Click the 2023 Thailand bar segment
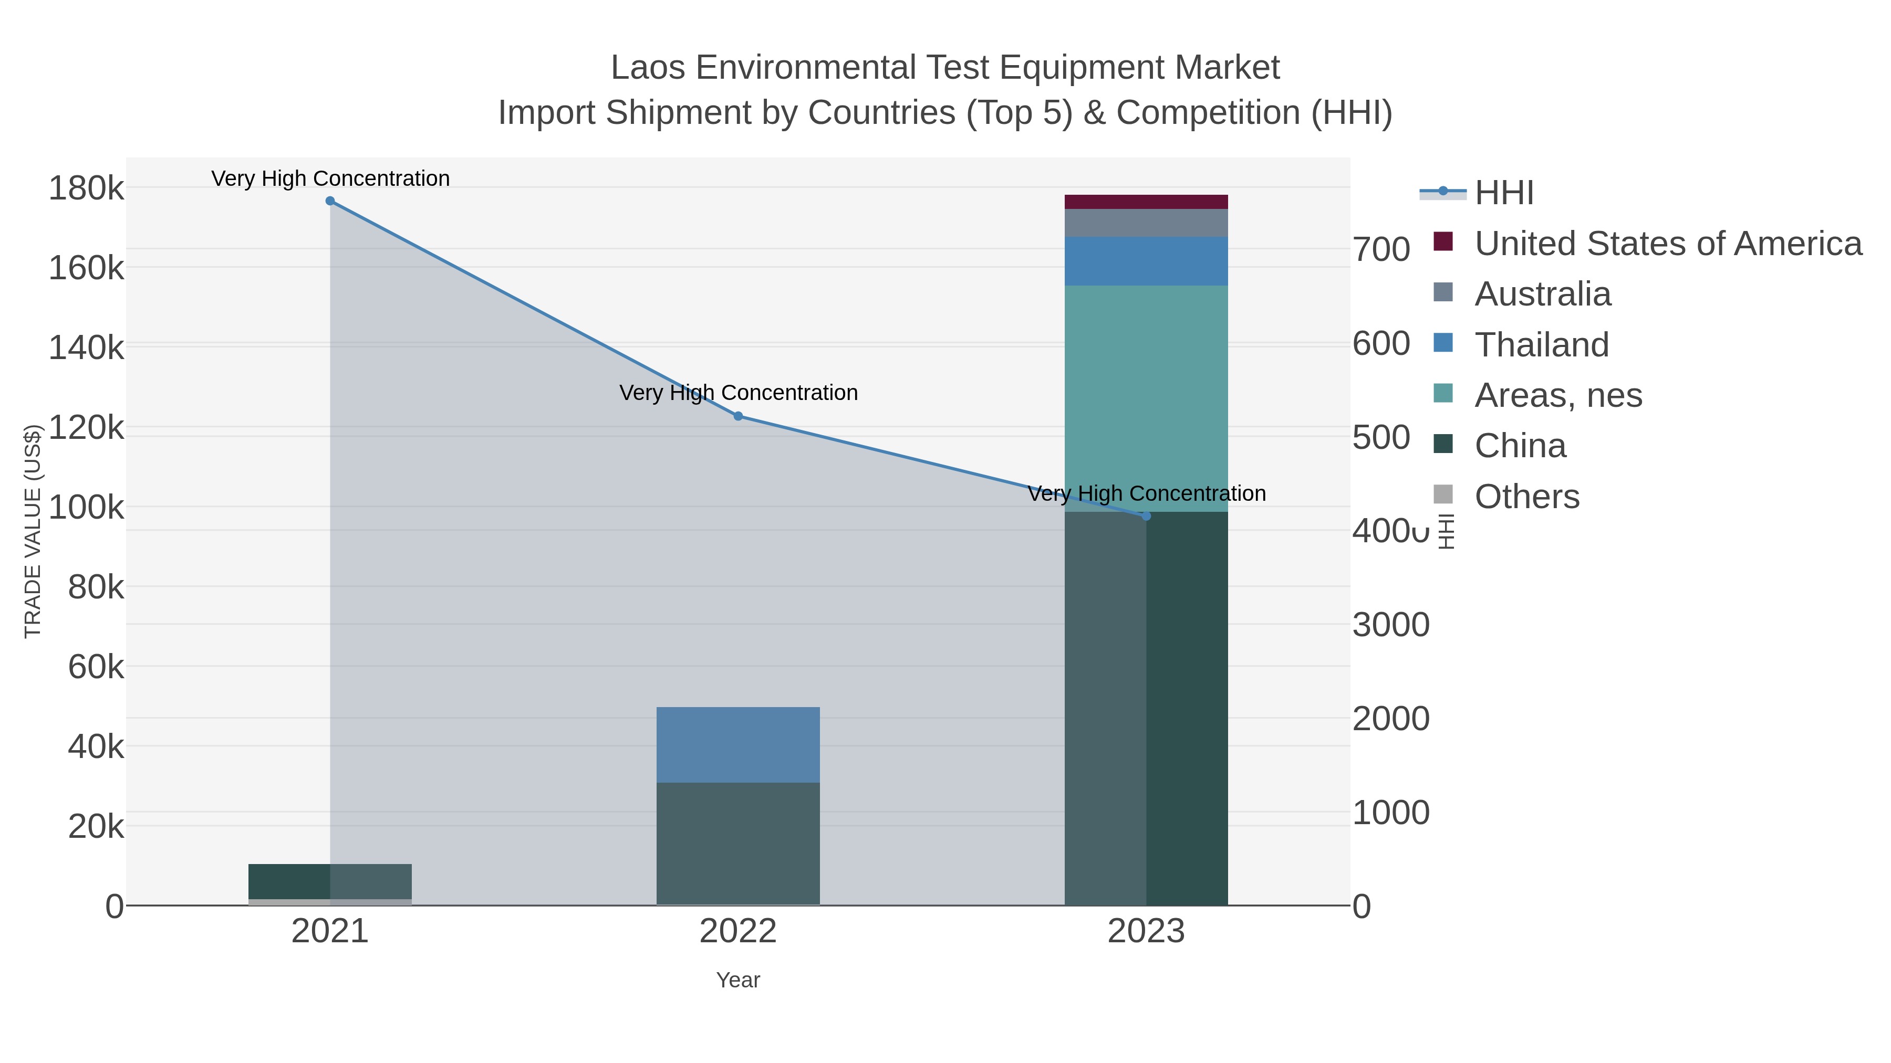1891x1063 pixels. coord(1147,261)
